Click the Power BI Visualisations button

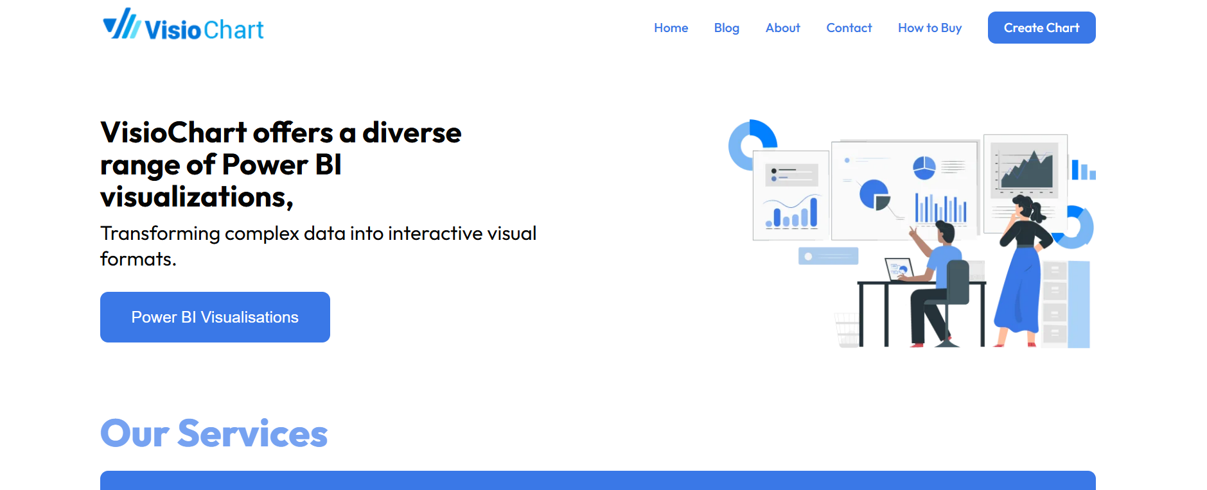[215, 317]
